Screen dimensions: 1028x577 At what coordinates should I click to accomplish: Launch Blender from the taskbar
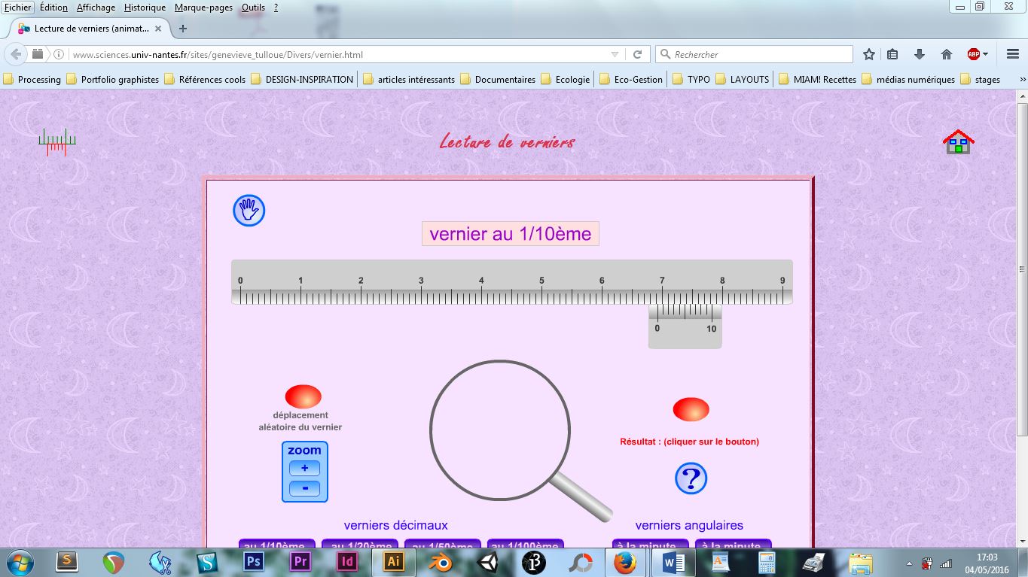440,562
